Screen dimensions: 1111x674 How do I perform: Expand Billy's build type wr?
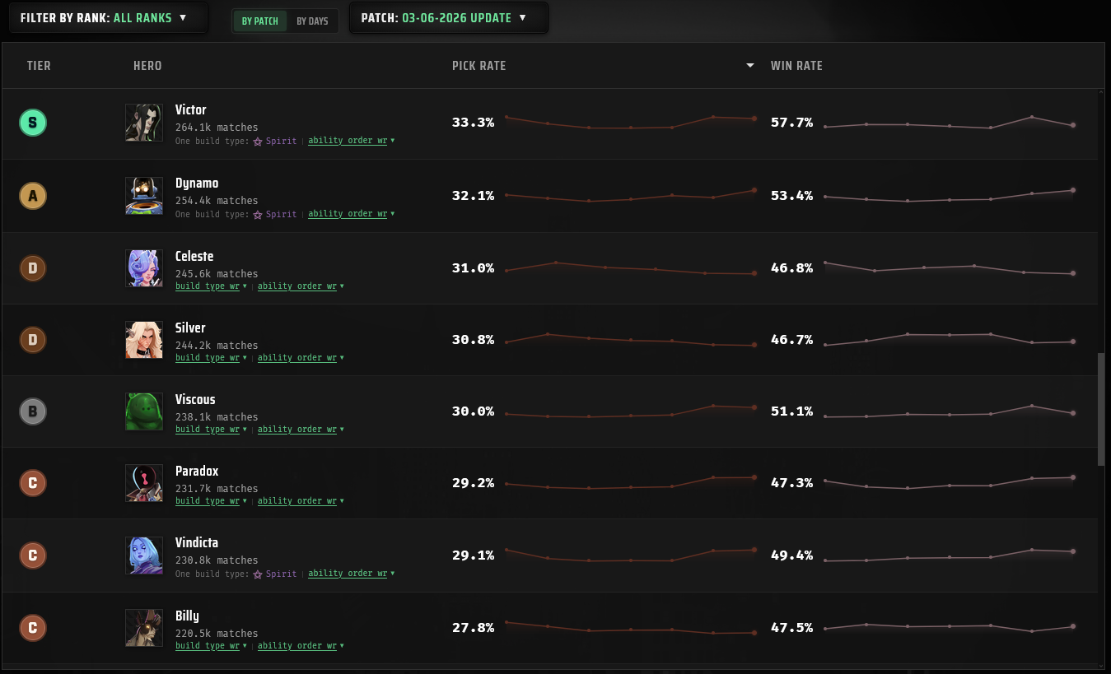[x=212, y=646]
